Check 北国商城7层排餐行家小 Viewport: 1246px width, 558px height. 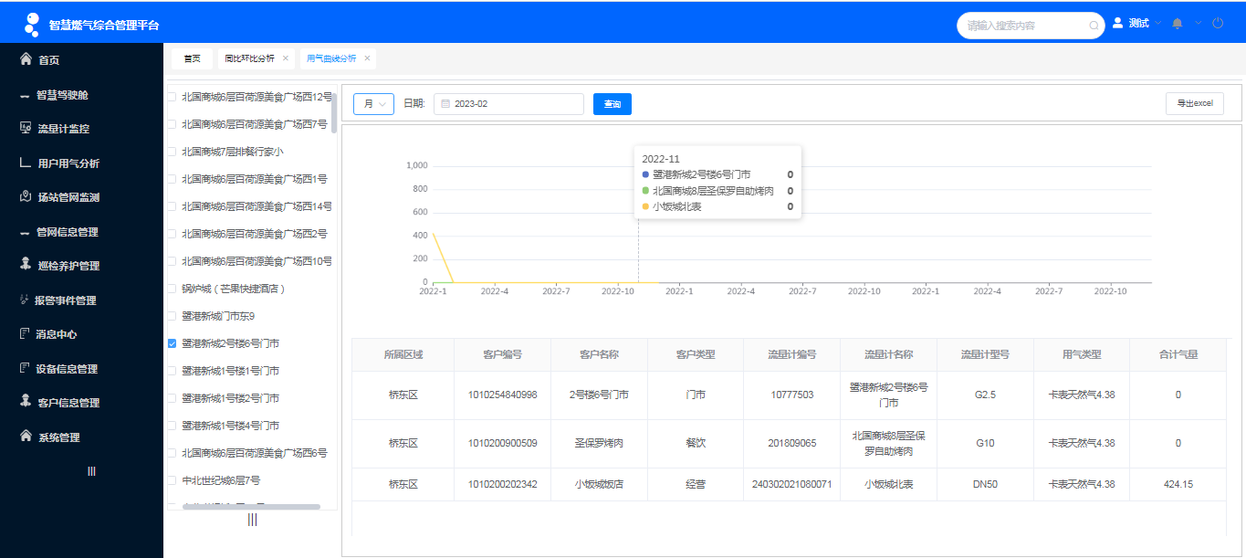coord(172,152)
